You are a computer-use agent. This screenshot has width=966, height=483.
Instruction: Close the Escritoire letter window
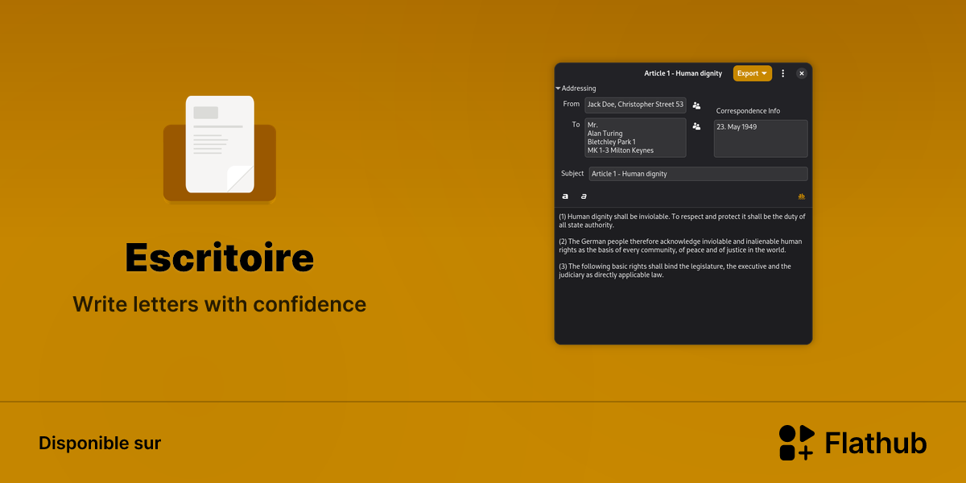[802, 73]
